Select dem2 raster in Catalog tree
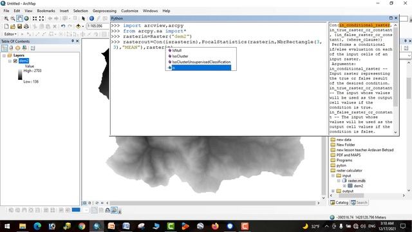 click(x=359, y=186)
